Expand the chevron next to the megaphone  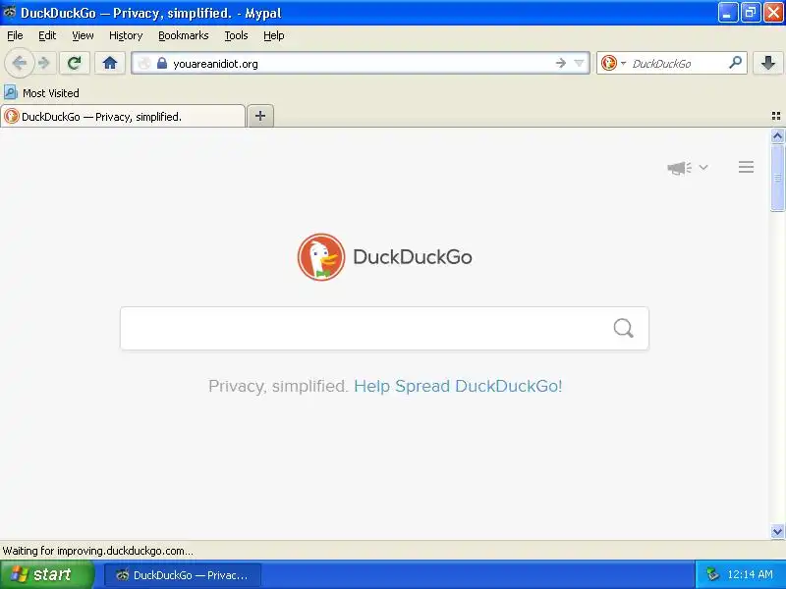(x=703, y=167)
